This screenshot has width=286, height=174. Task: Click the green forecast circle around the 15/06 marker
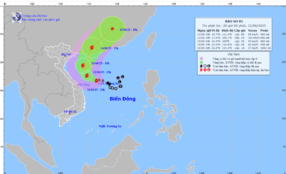click(x=112, y=29)
